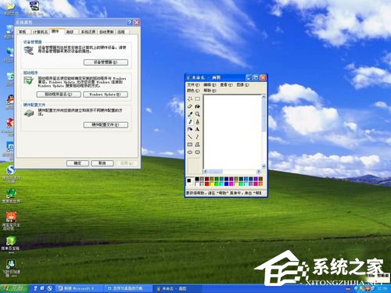Pick the Color Picker eyedropper tool
The width and height of the screenshot is (391, 293).
190,114
